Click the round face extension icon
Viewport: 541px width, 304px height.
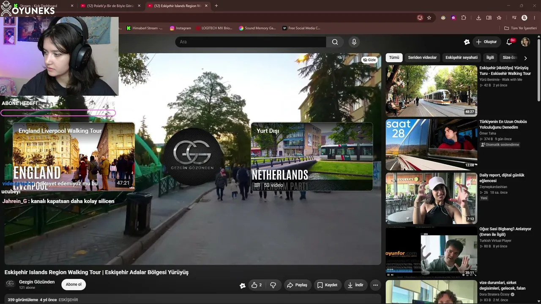coord(443,18)
